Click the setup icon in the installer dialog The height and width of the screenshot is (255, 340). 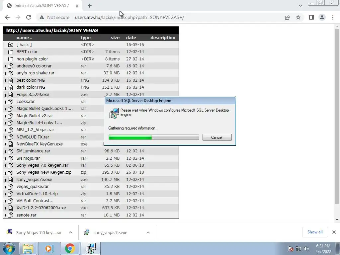114,113
